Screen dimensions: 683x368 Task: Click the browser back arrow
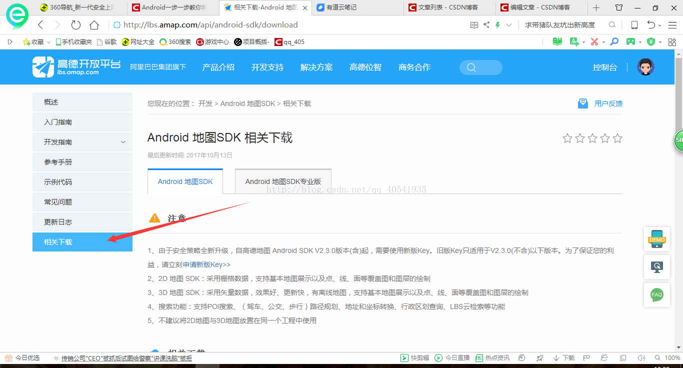(x=41, y=25)
